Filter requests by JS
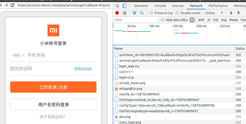The image size is (246, 124). tap(208, 20)
